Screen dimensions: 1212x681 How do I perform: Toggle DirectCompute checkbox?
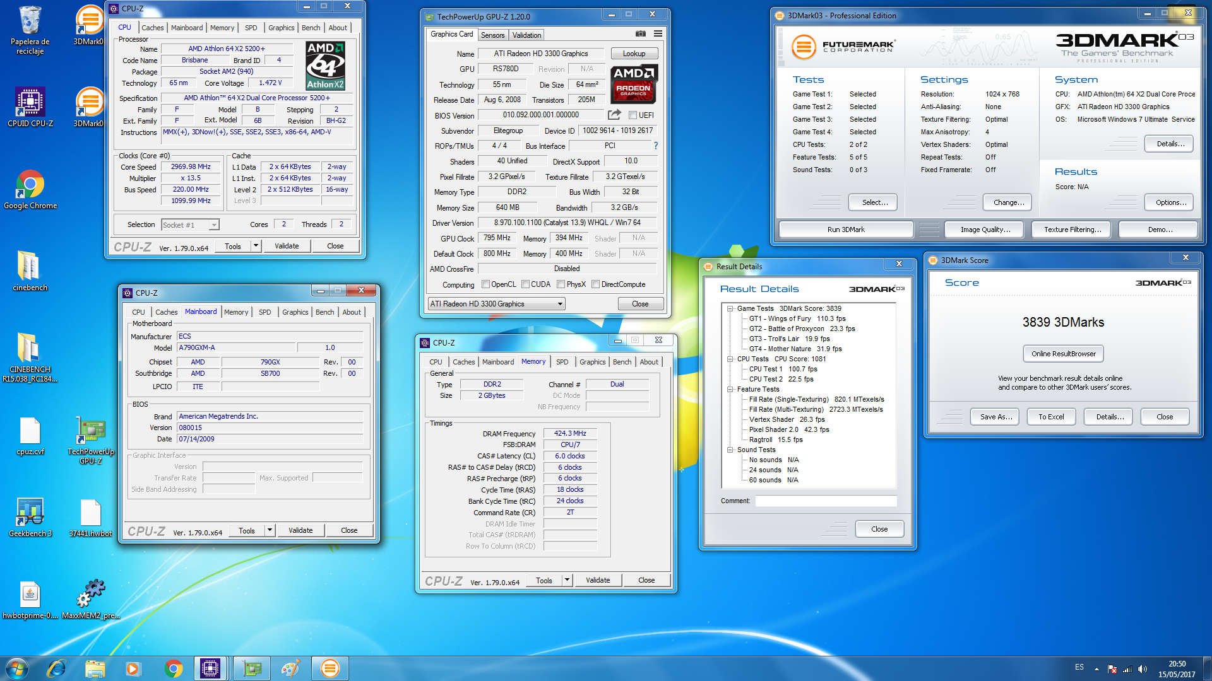tap(595, 284)
